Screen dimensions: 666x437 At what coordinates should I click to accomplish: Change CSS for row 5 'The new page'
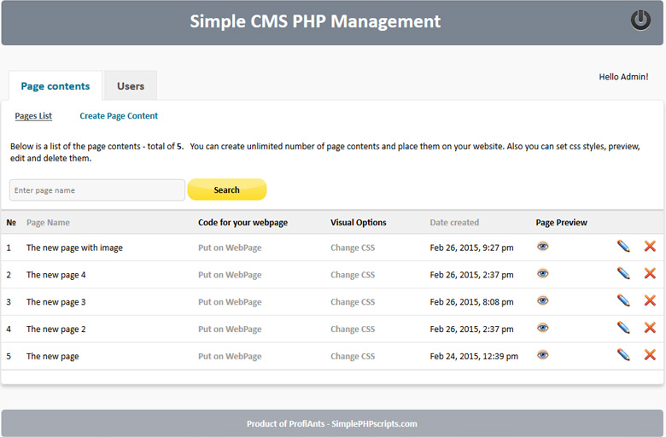353,356
